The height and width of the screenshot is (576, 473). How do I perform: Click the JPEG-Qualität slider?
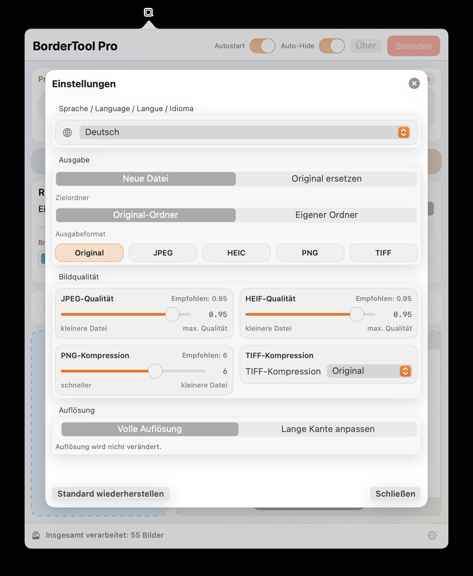126,314
